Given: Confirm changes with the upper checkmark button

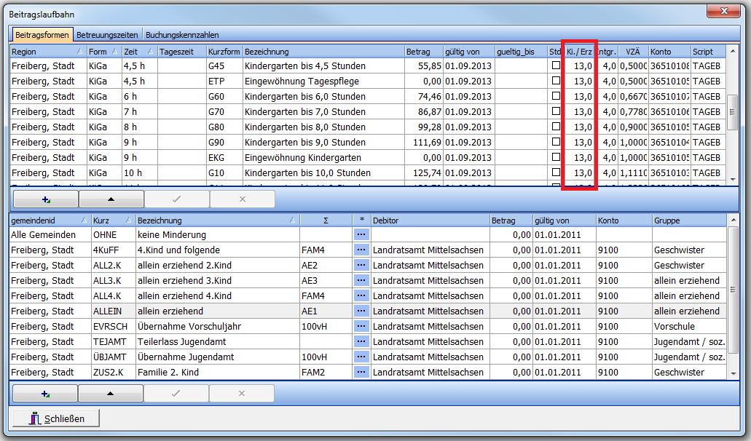Looking at the screenshot, I should click(x=177, y=199).
